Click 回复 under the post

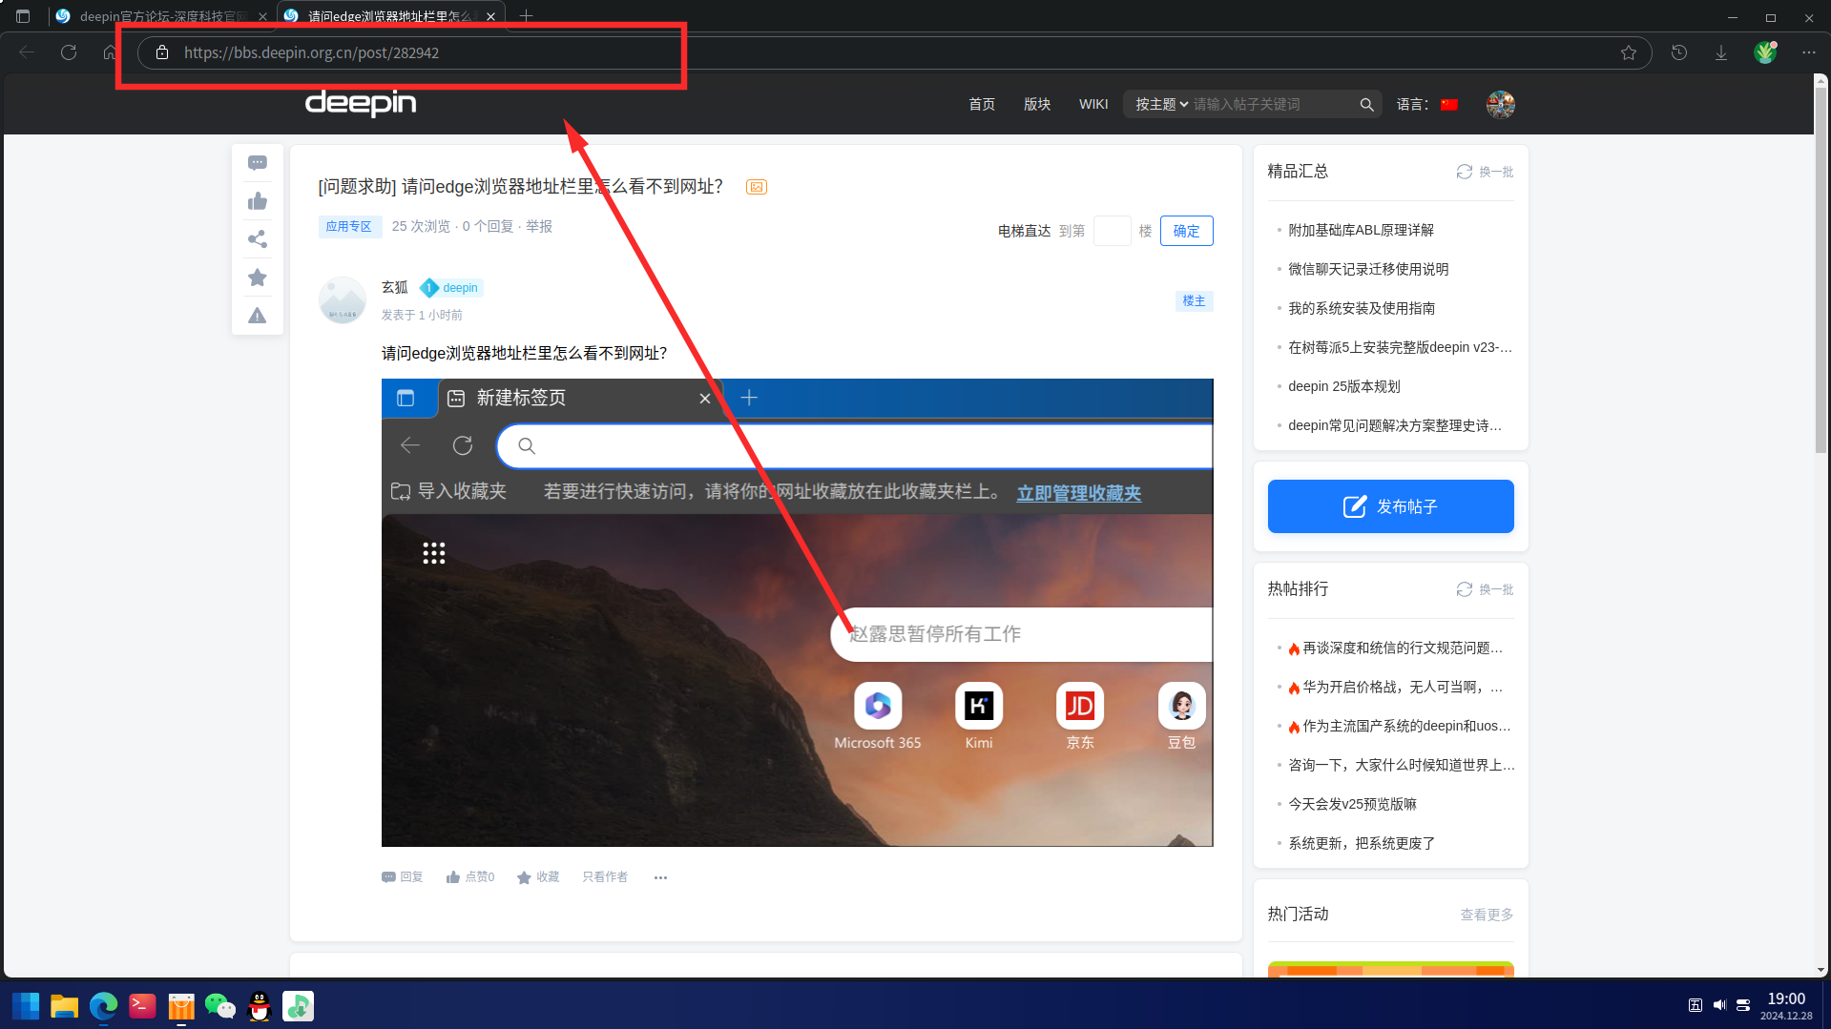pos(402,877)
